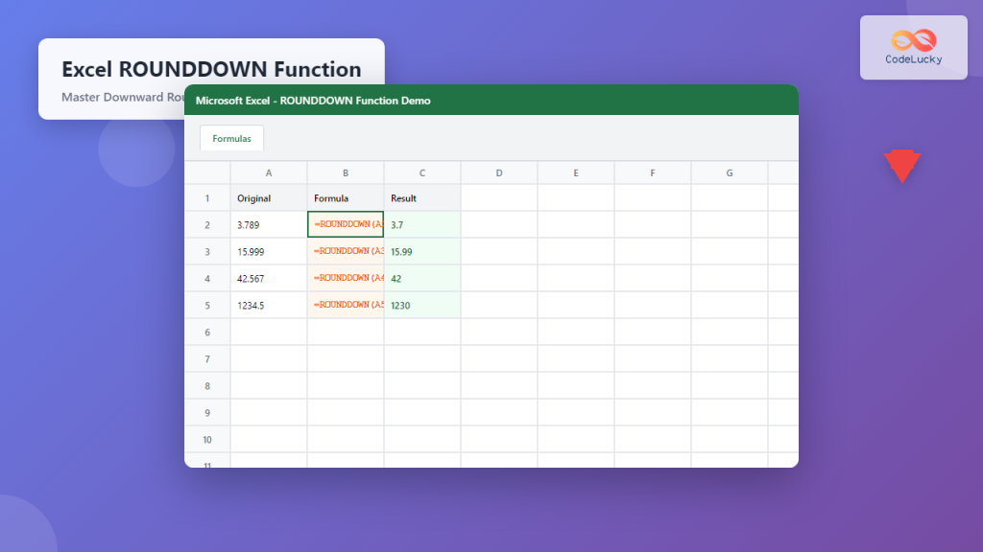Select cell with result 1230
This screenshot has width=983, height=552.
point(422,305)
